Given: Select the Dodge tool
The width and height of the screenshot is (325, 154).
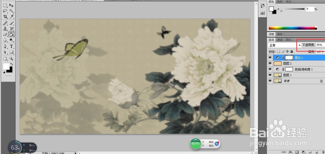Looking at the screenshot, I should tap(11, 40).
